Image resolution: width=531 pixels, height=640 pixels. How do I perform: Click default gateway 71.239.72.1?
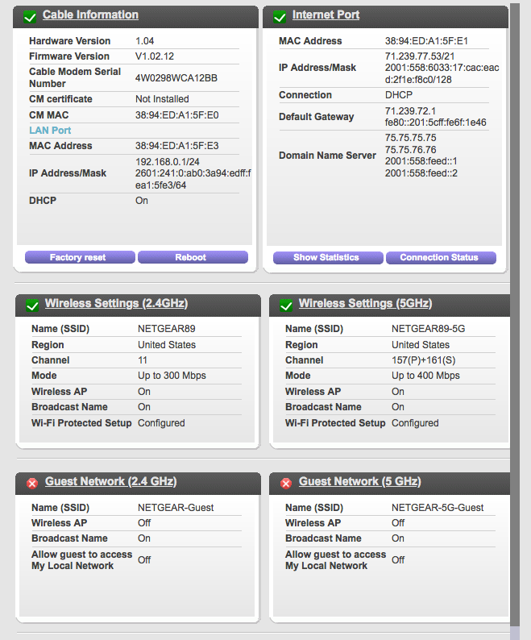point(411,111)
